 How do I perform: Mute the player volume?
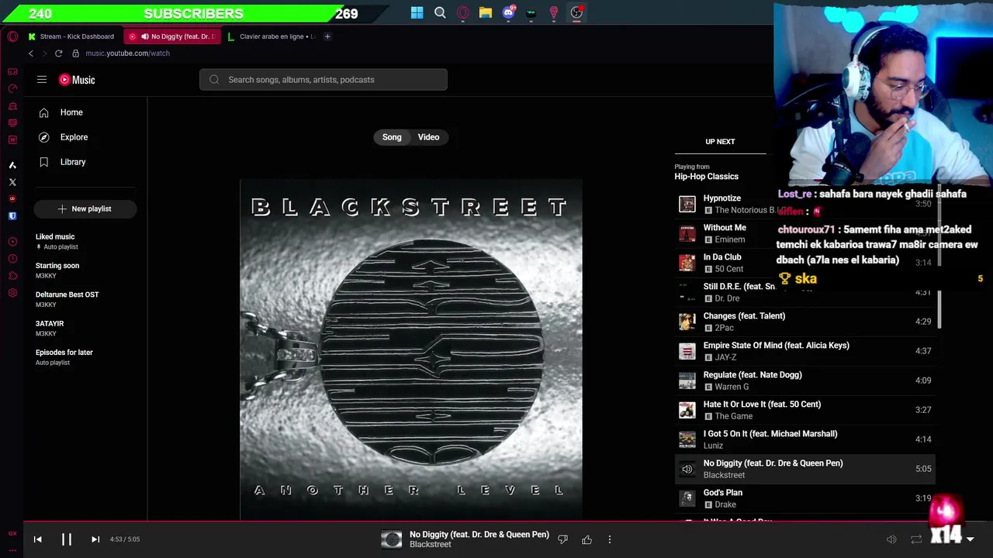tap(891, 539)
